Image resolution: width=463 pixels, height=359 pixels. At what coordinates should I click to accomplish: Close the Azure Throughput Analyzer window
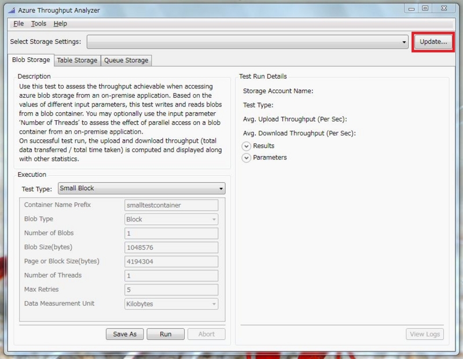coord(444,8)
